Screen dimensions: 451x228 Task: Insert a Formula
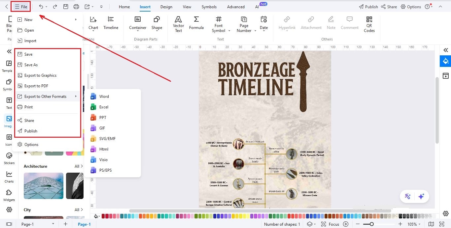point(196,23)
